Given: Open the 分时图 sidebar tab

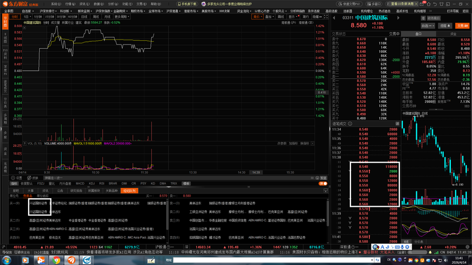Looking at the screenshot, I should pyautogui.click(x=5, y=22).
